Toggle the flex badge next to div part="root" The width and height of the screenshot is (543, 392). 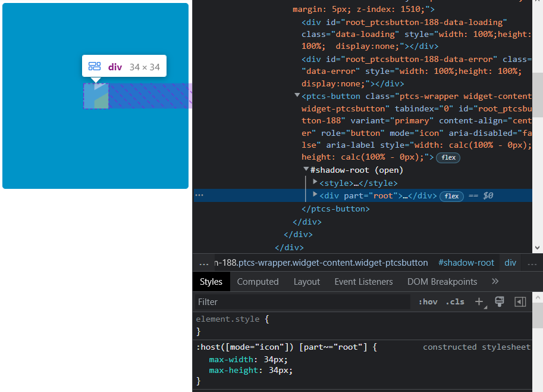pyautogui.click(x=451, y=195)
